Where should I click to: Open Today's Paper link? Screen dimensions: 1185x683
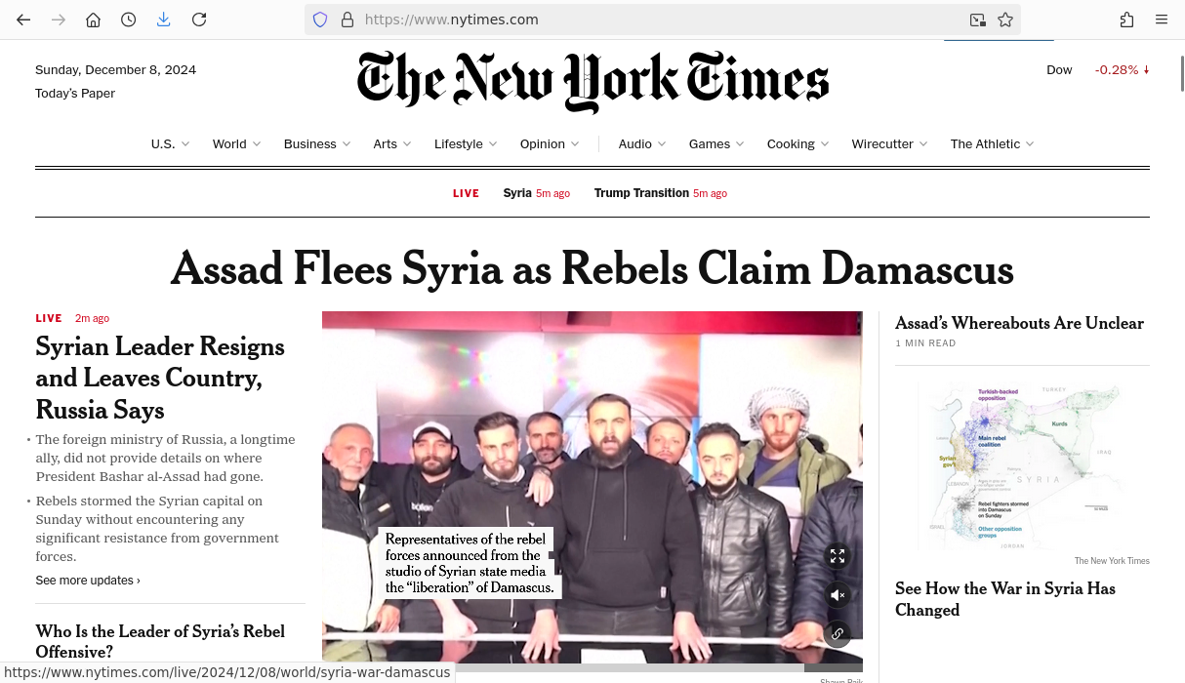pyautogui.click(x=75, y=94)
